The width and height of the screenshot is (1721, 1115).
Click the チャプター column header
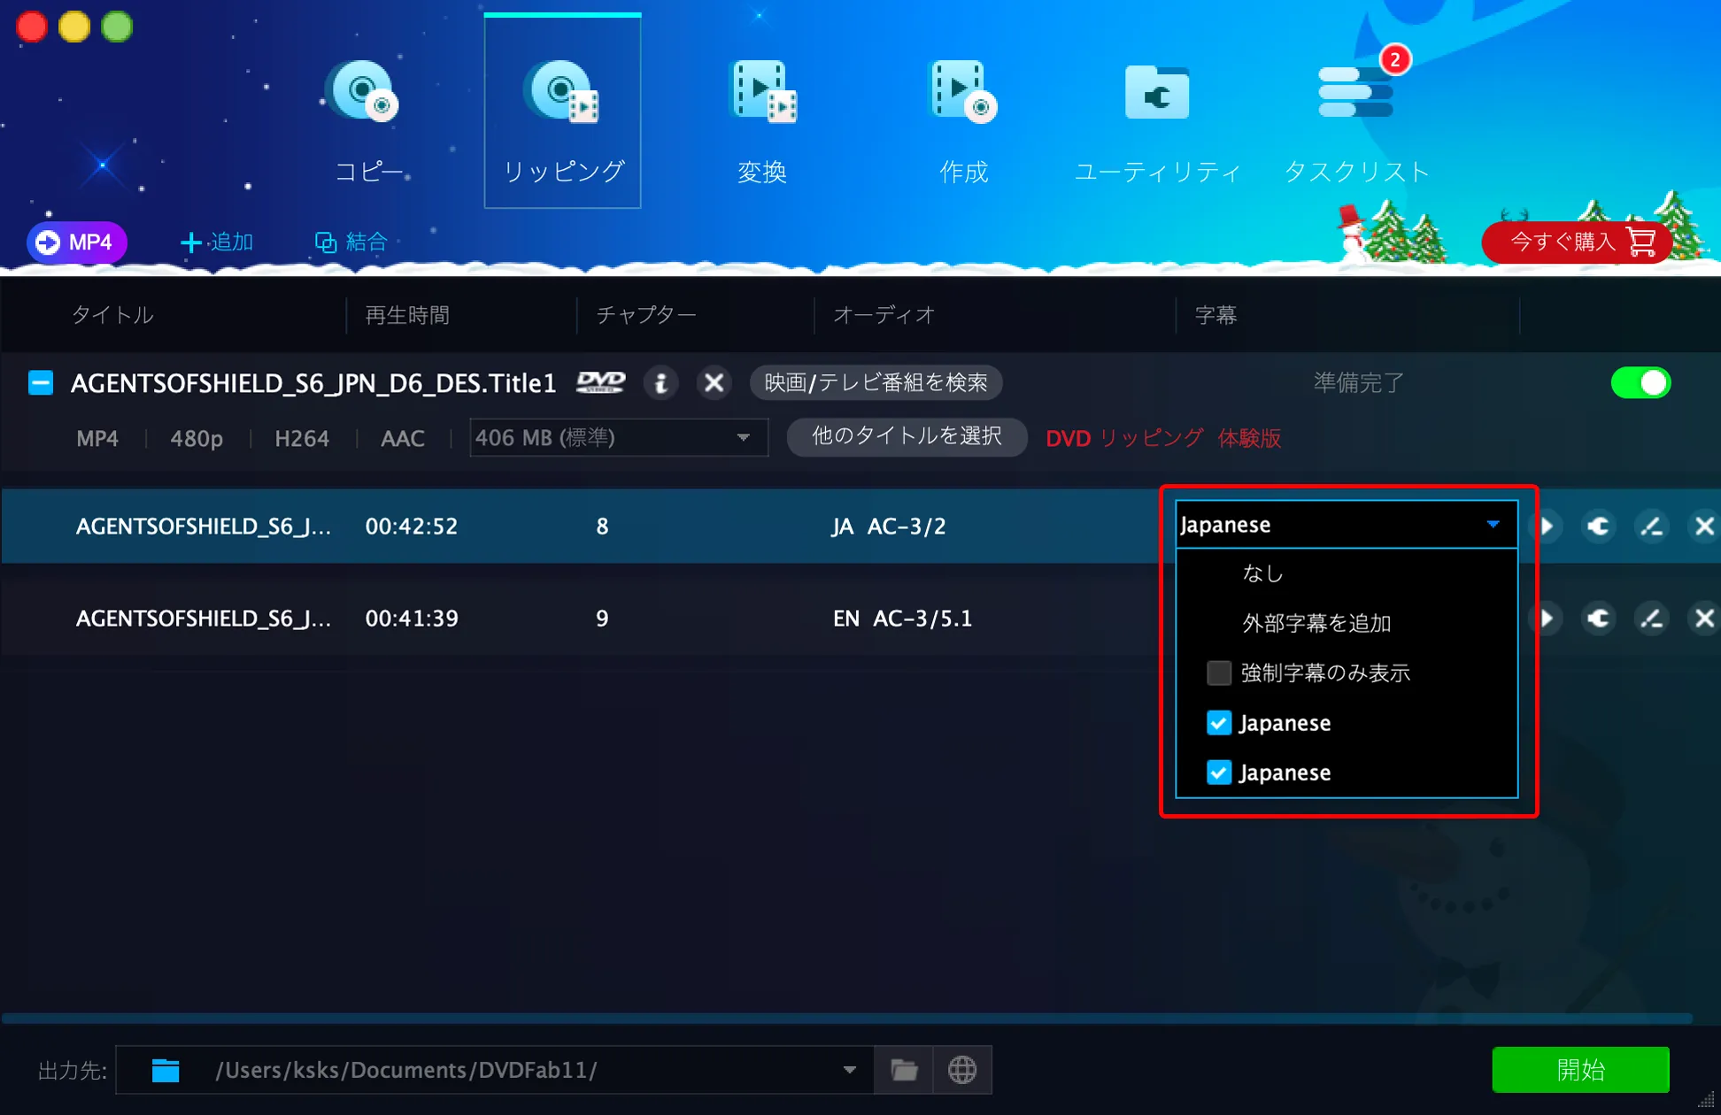(x=646, y=315)
